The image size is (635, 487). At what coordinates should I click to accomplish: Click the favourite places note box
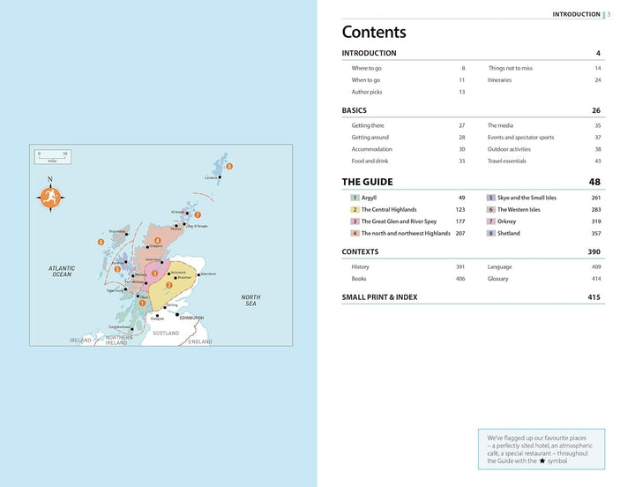542,449
